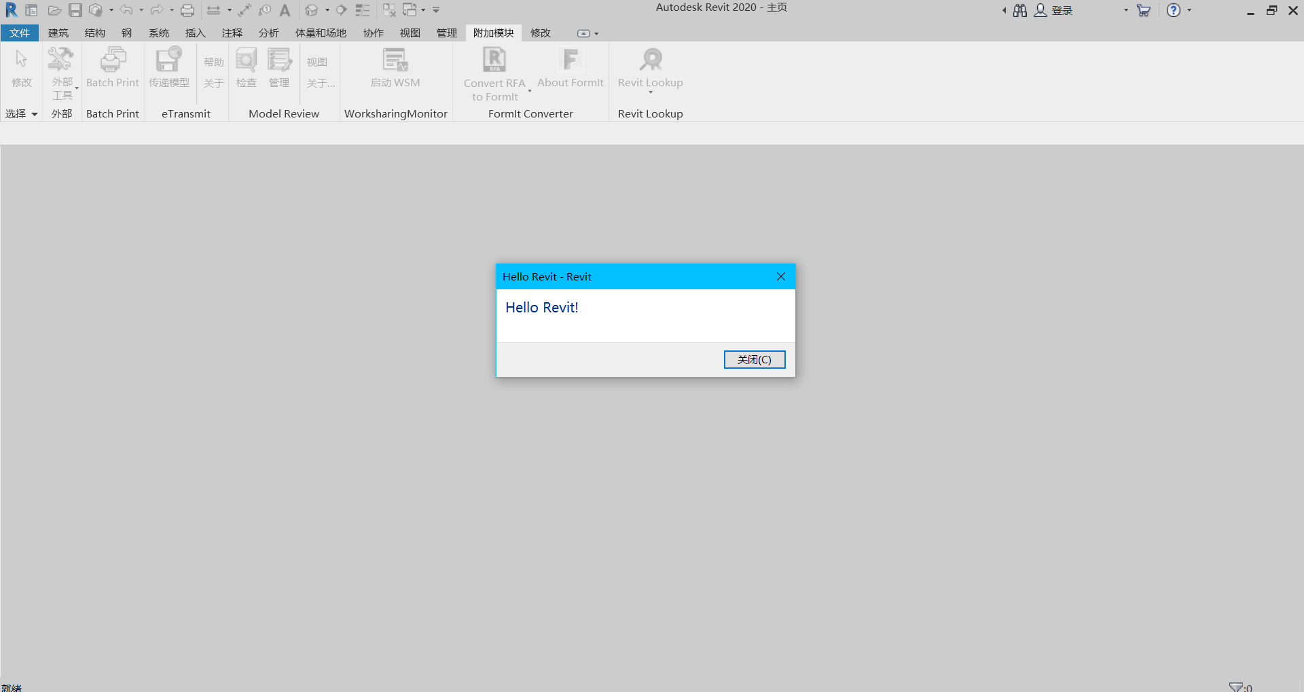Click the Model Review View (视图) button
The width and height of the screenshot is (1304, 692).
(317, 62)
